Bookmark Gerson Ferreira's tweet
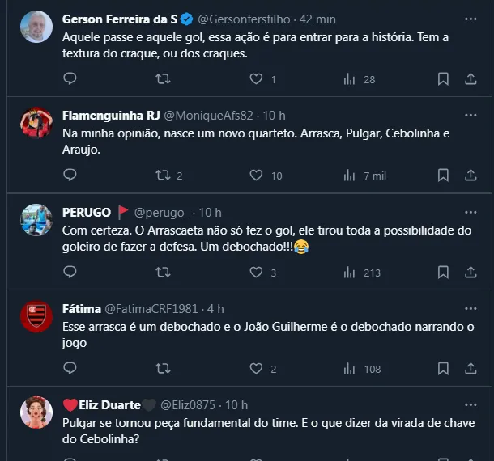The image size is (494, 461). (443, 78)
